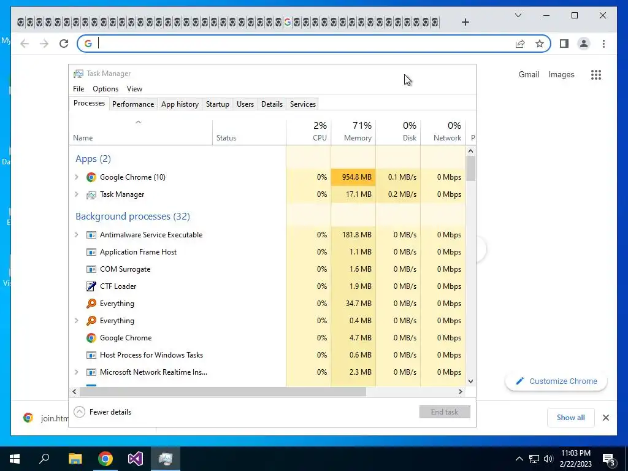Click the Everything icon with 0.4 MB
Image resolution: width=628 pixels, height=471 pixels.
[x=91, y=321]
